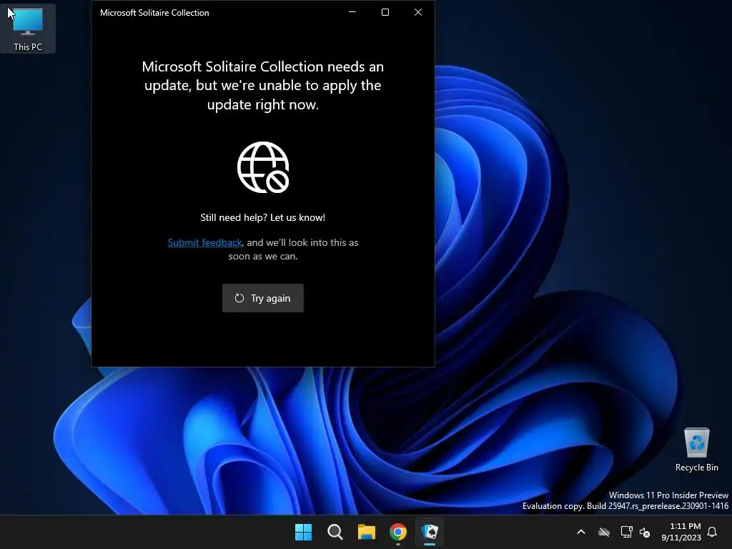
Task: Close the Solitaire Collection window
Action: tap(418, 12)
